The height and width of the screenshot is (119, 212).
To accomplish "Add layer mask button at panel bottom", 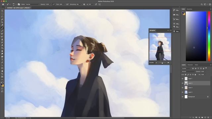I will click(196, 118).
